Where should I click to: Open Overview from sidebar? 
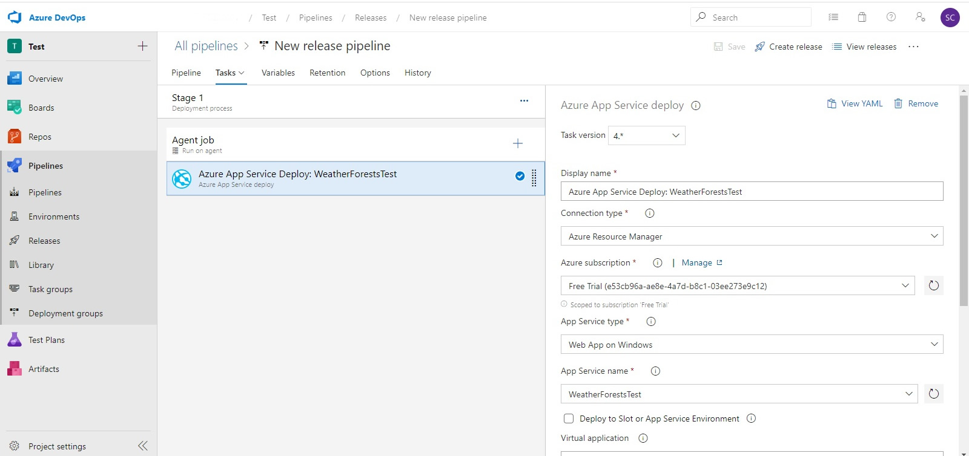point(45,79)
